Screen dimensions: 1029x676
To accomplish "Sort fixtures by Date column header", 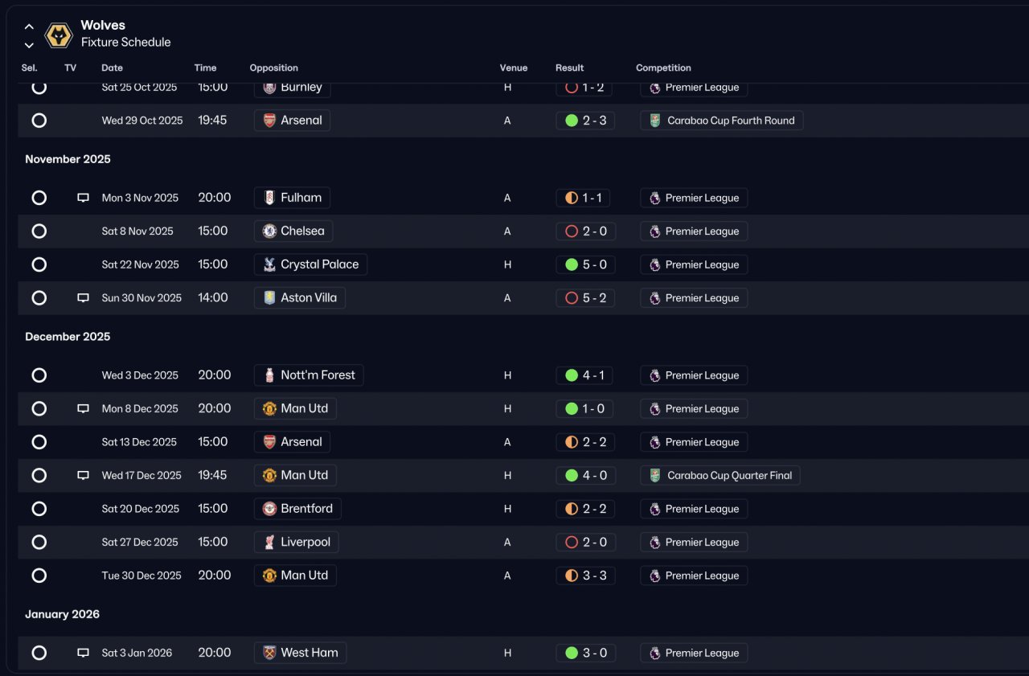I will 112,68.
